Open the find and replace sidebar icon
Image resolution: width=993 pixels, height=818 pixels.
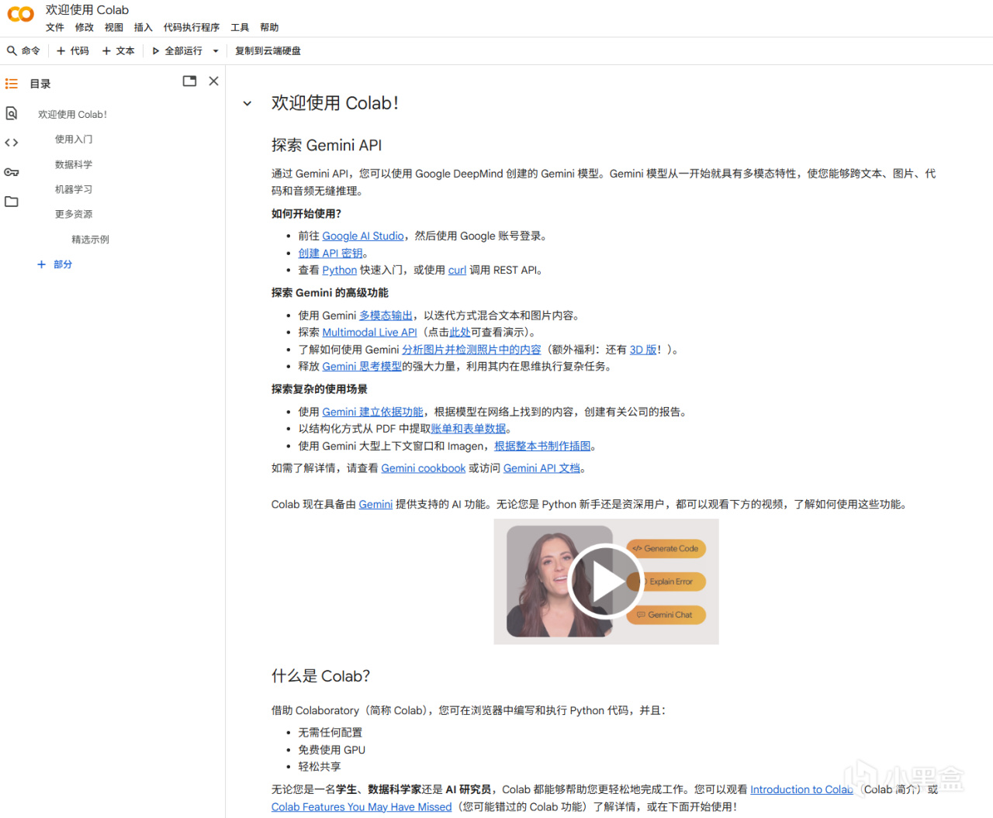coord(12,113)
